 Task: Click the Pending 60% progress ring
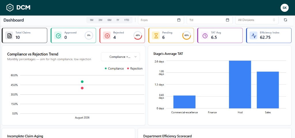tap(187, 35)
